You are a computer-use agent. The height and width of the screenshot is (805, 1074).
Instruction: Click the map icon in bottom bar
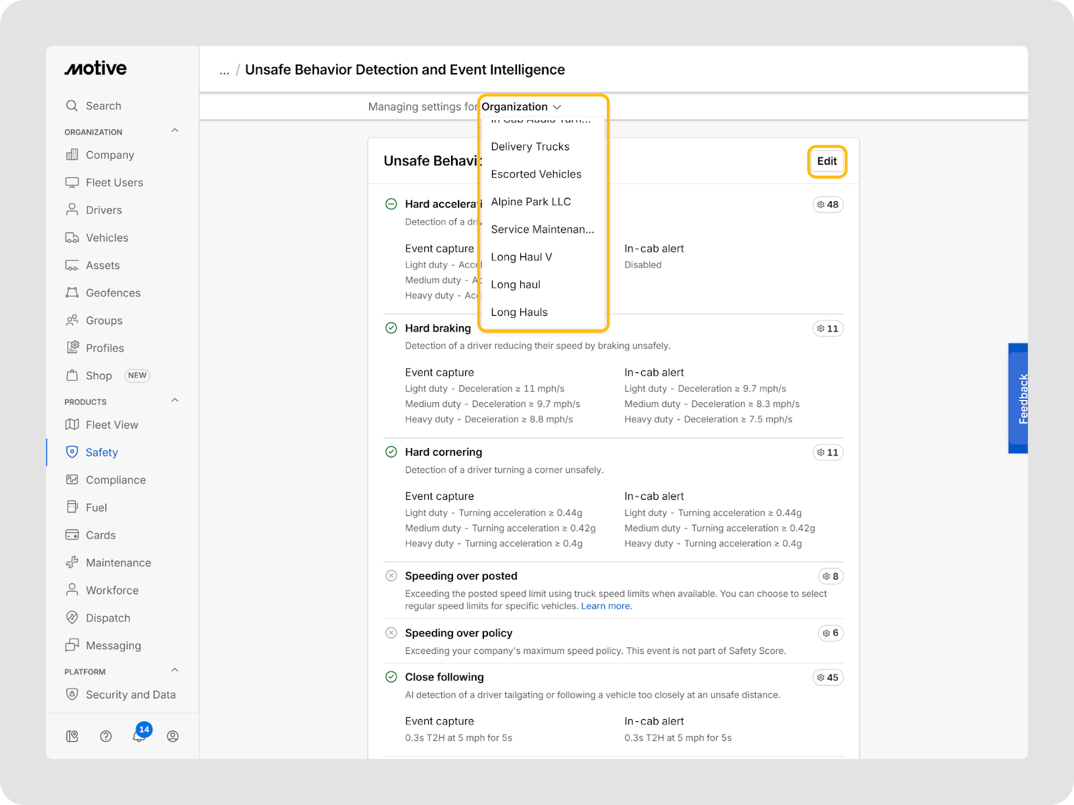[72, 736]
